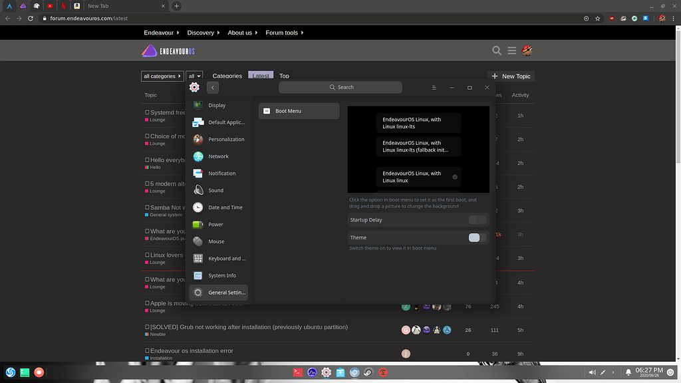
Task: Open the Display settings icon
Action: [x=199, y=105]
